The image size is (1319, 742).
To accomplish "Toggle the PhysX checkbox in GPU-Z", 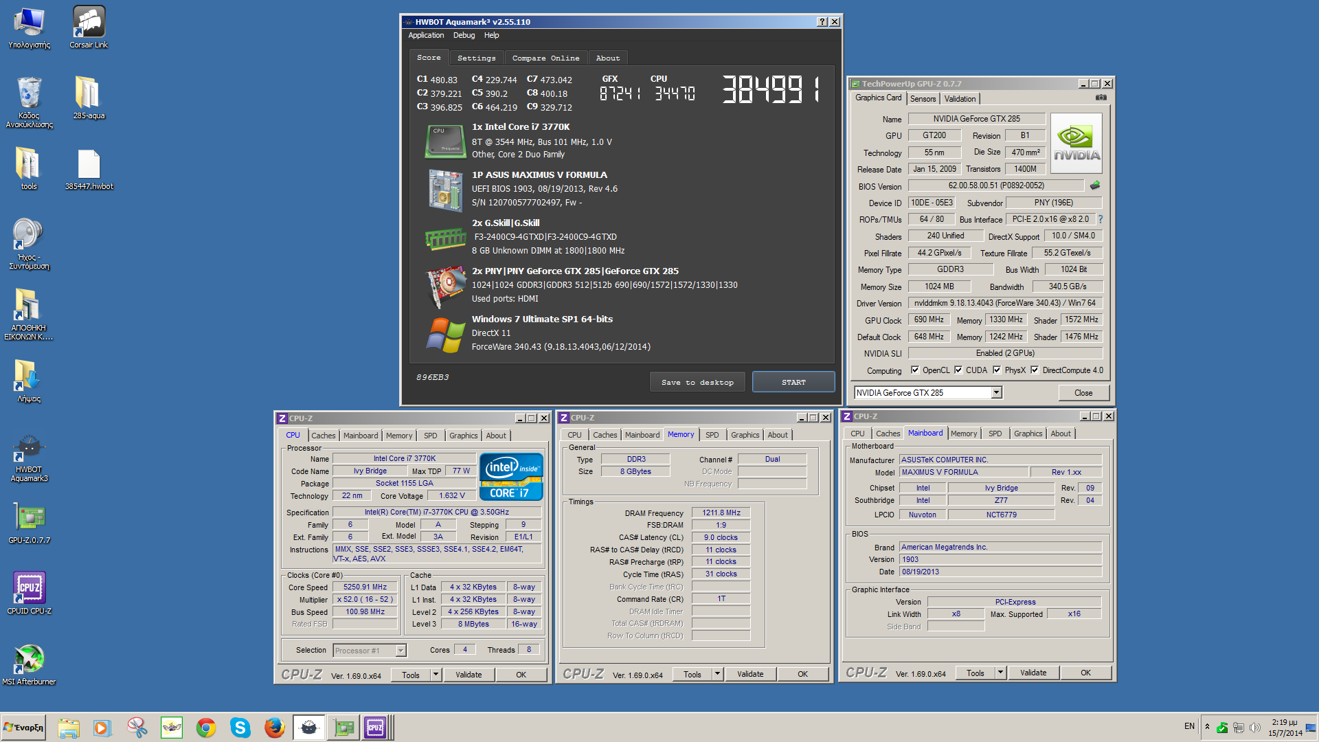I will [997, 370].
